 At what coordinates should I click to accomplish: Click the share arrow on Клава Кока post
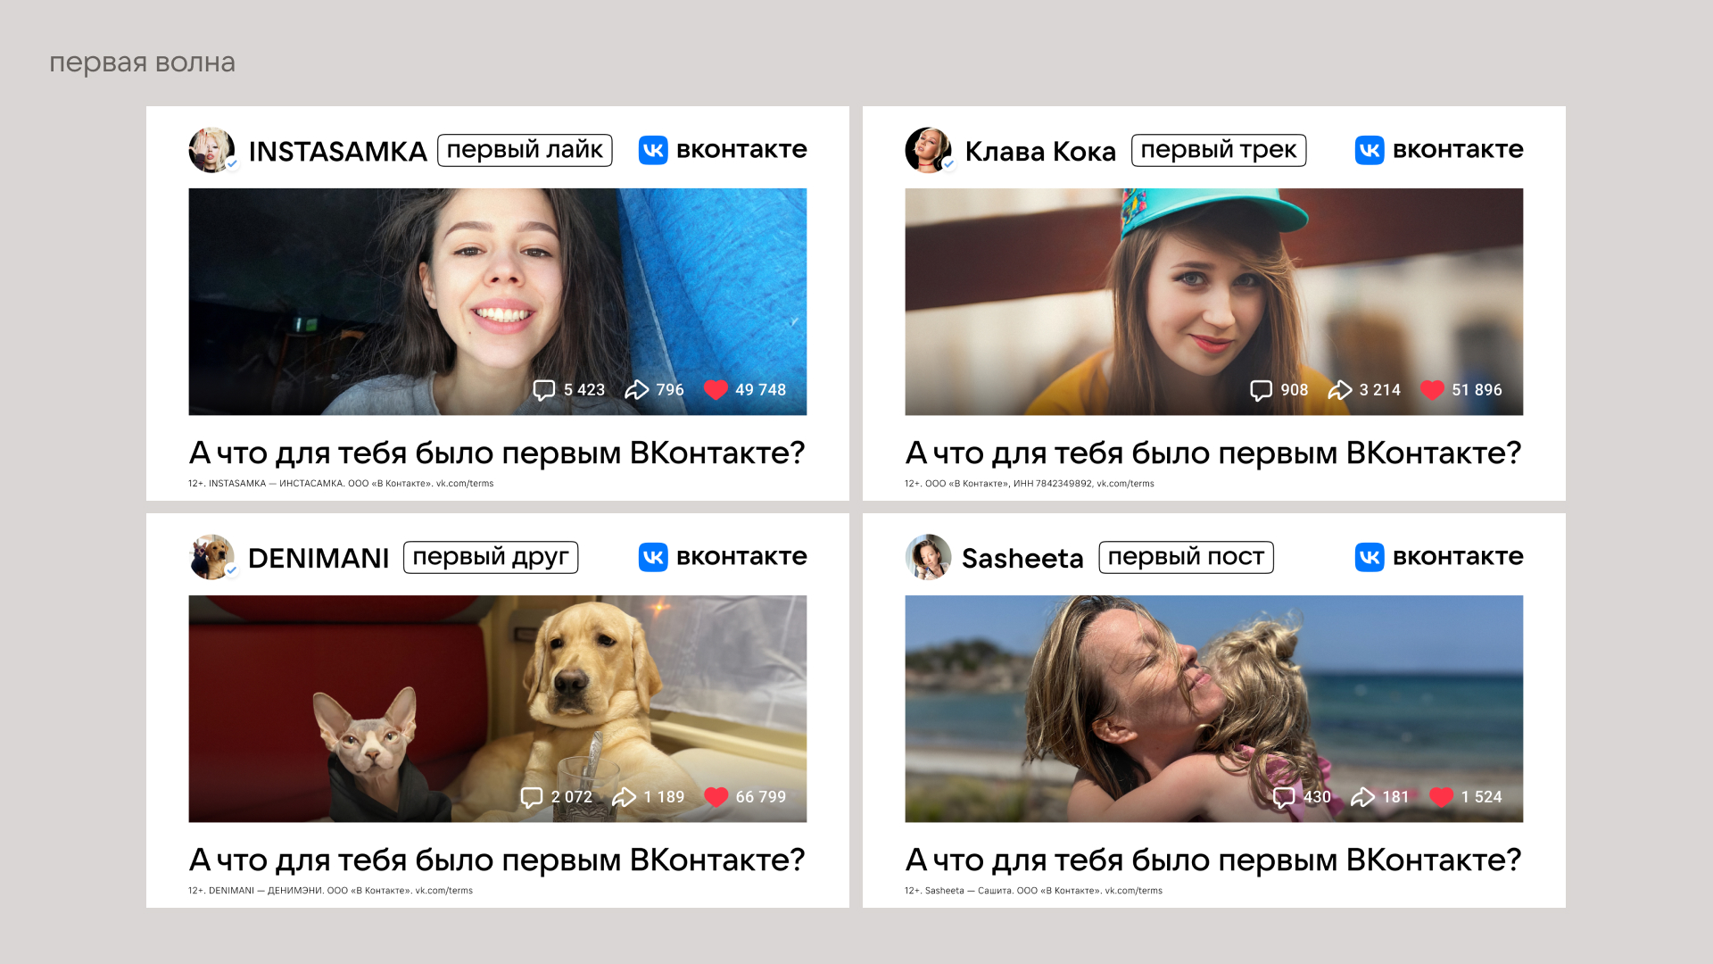(1339, 390)
